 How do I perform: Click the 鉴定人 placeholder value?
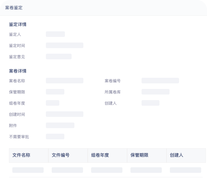(x=55, y=34)
